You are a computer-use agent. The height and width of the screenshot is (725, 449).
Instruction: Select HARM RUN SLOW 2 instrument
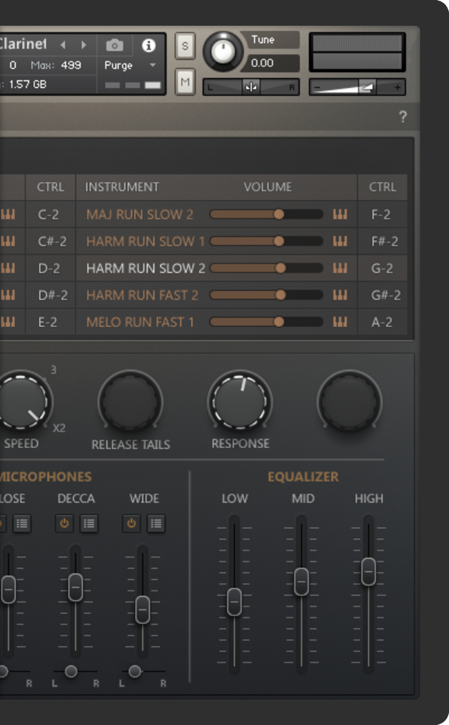(146, 268)
